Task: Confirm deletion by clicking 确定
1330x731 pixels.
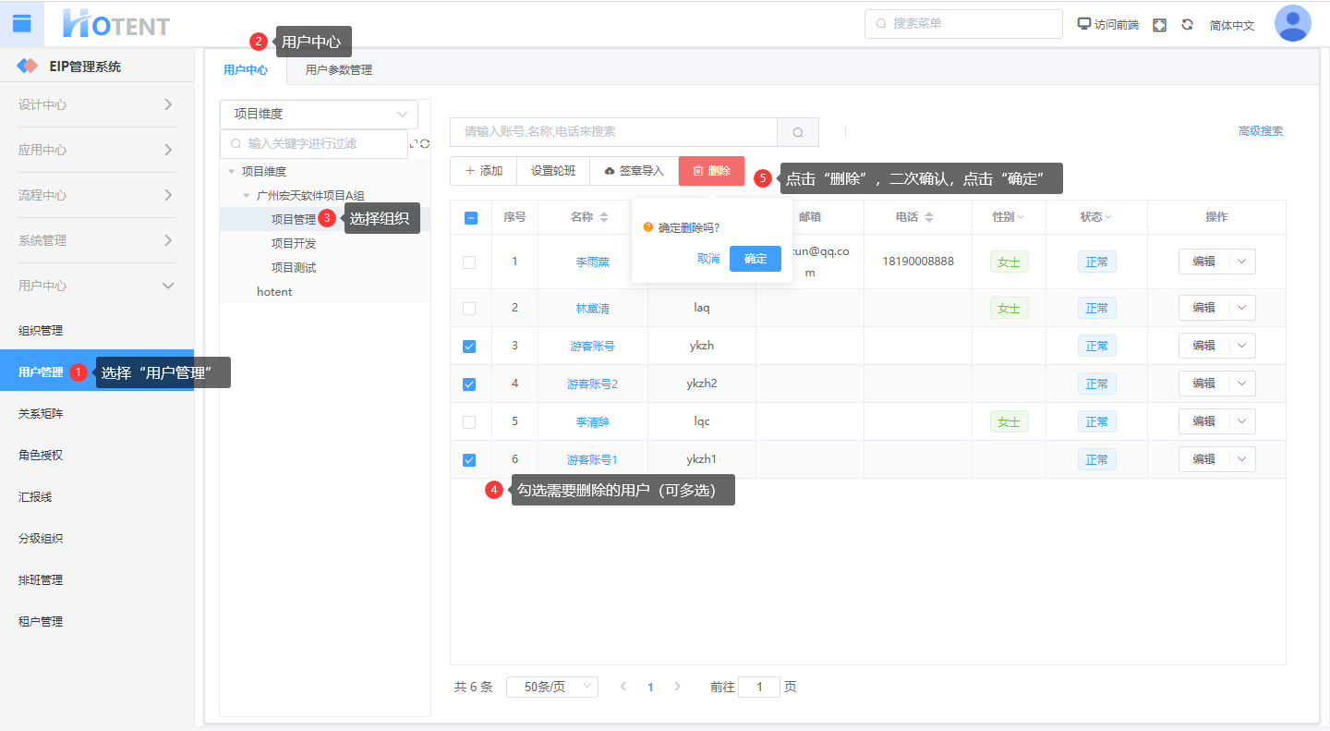Action: click(x=755, y=259)
